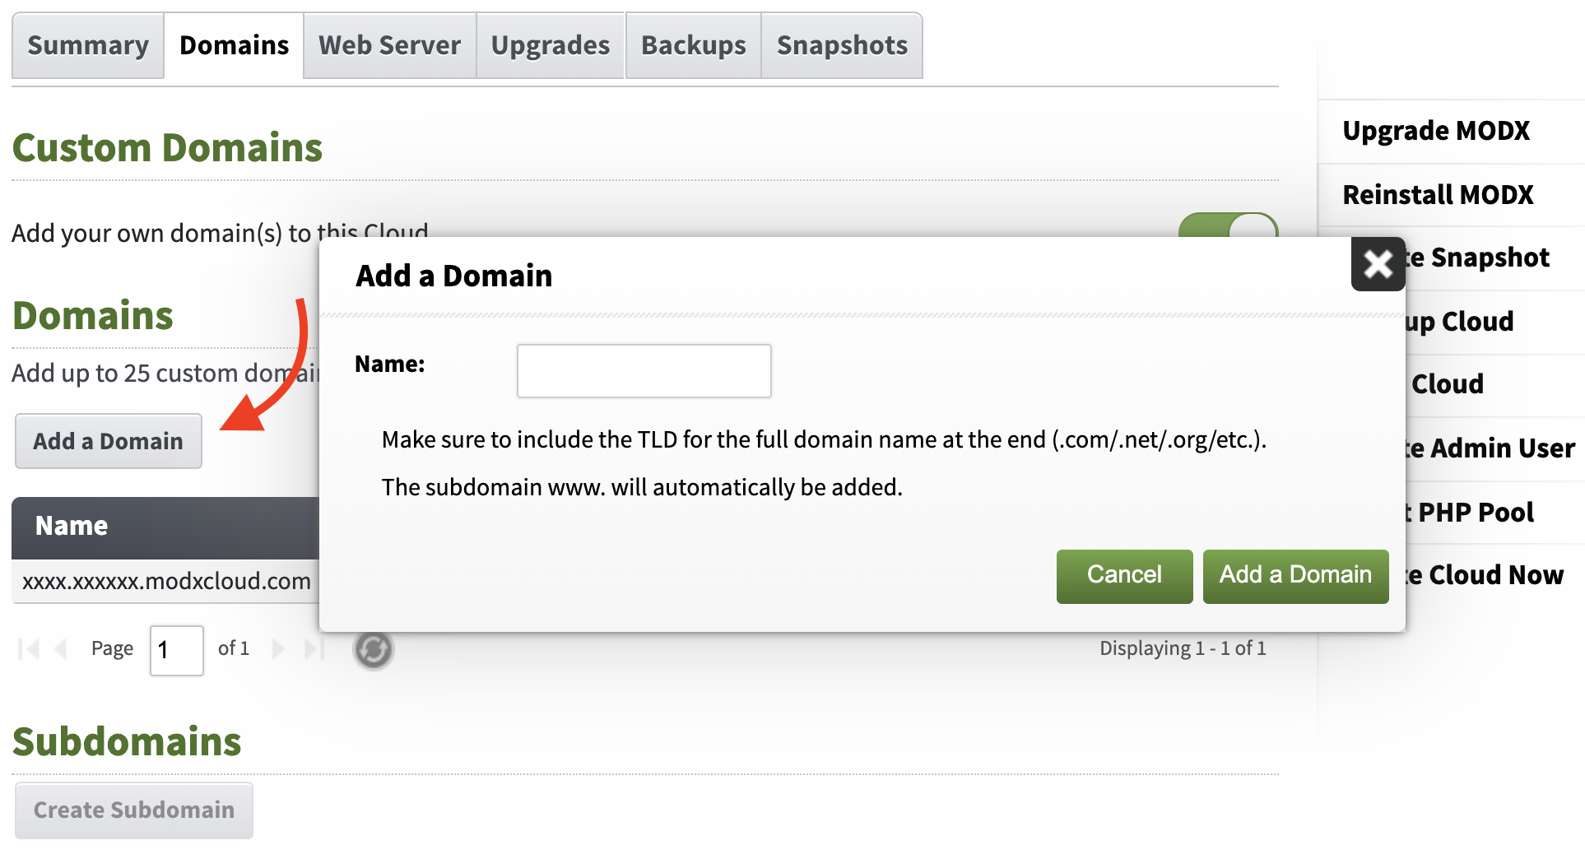Close the Add a Domain dialog
Image resolution: width=1585 pixels, height=859 pixels.
click(1377, 264)
